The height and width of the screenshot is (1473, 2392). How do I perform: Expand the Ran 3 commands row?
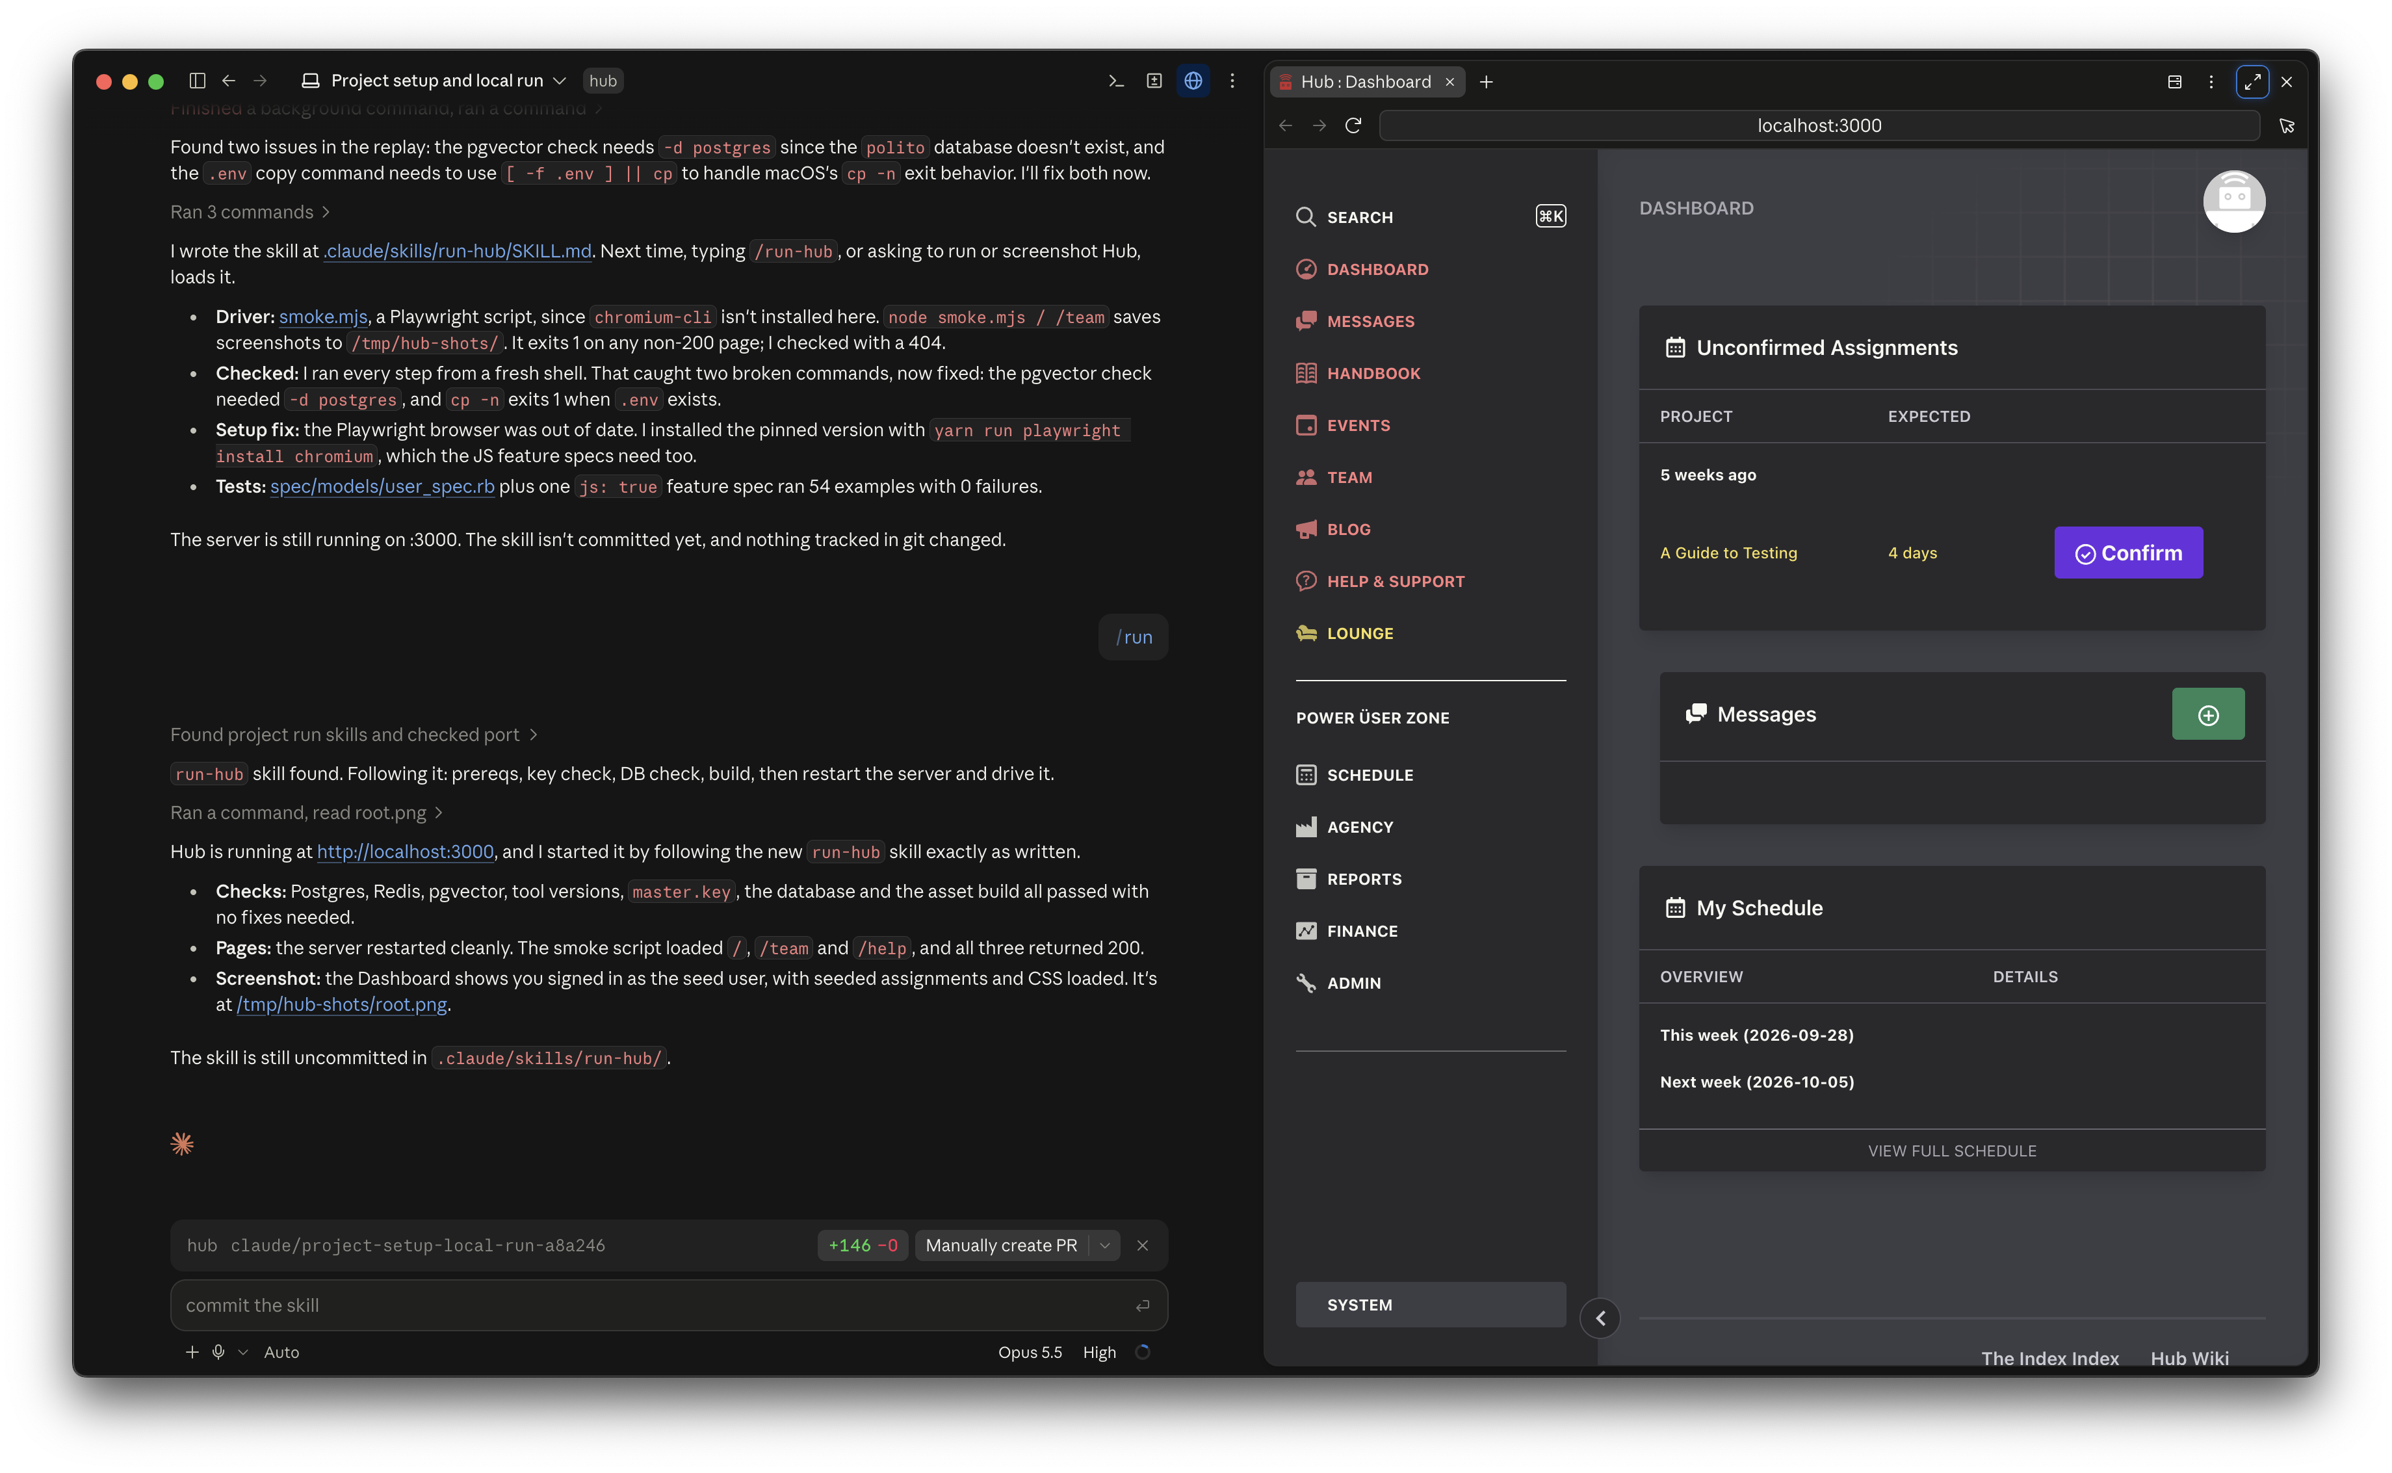[250, 211]
